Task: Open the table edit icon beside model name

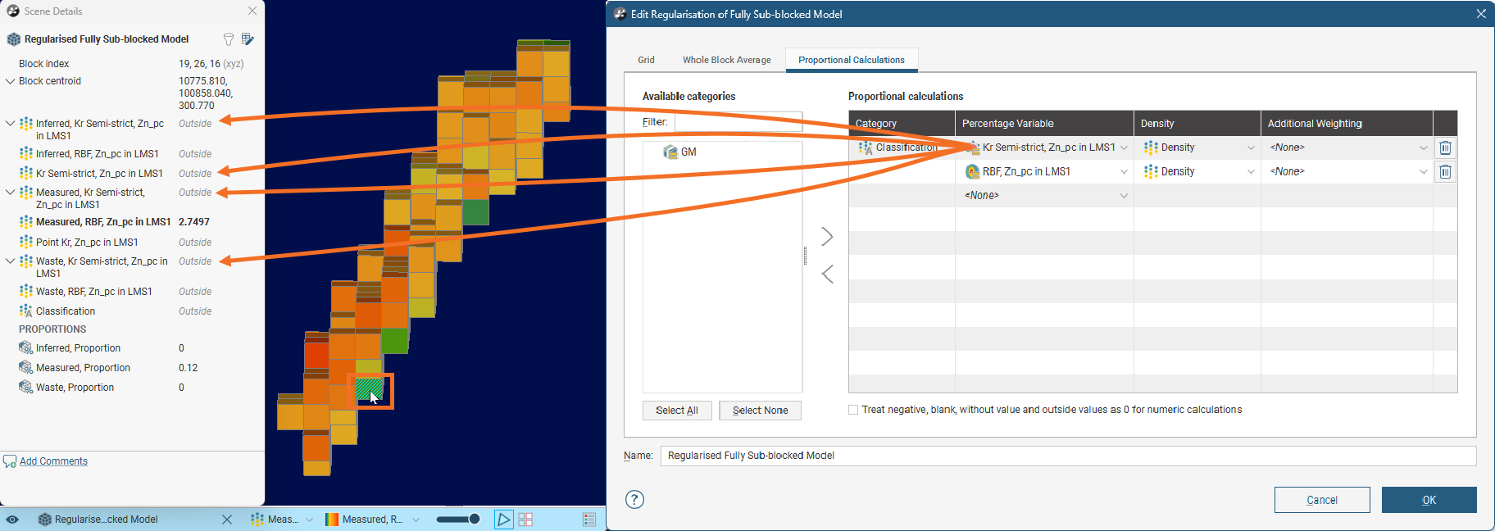Action: point(248,39)
